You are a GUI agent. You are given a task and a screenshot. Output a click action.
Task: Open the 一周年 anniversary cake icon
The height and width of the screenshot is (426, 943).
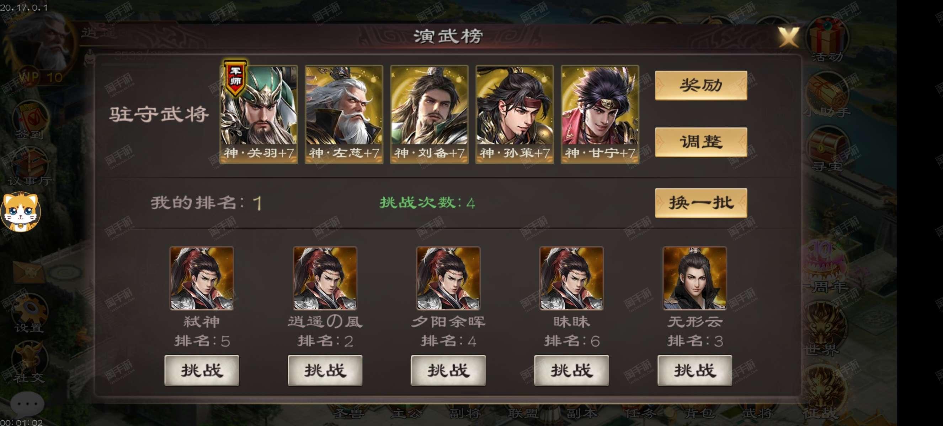tap(826, 267)
